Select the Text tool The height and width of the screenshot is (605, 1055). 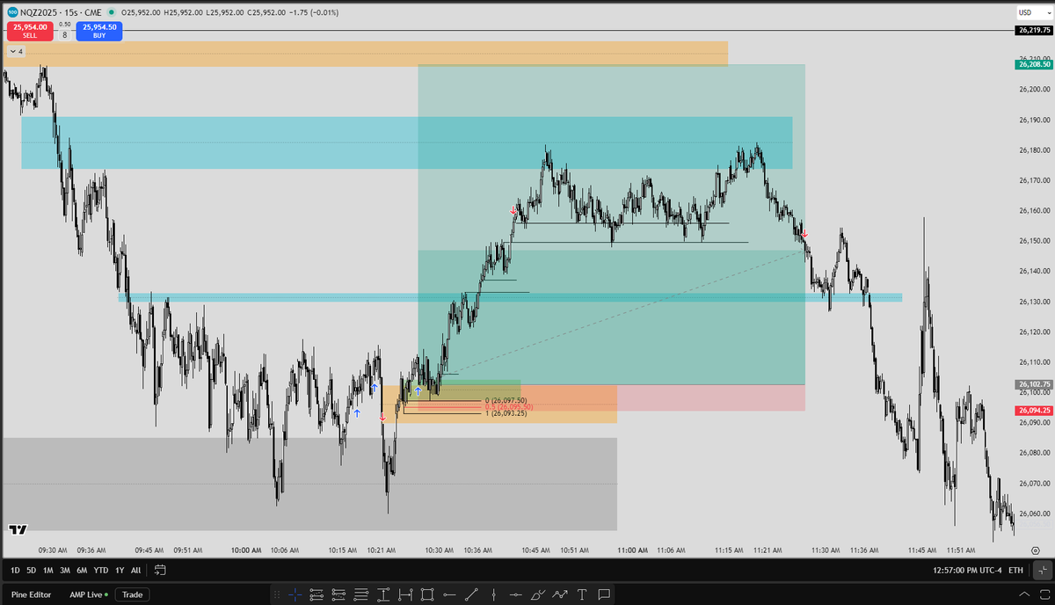click(x=582, y=594)
